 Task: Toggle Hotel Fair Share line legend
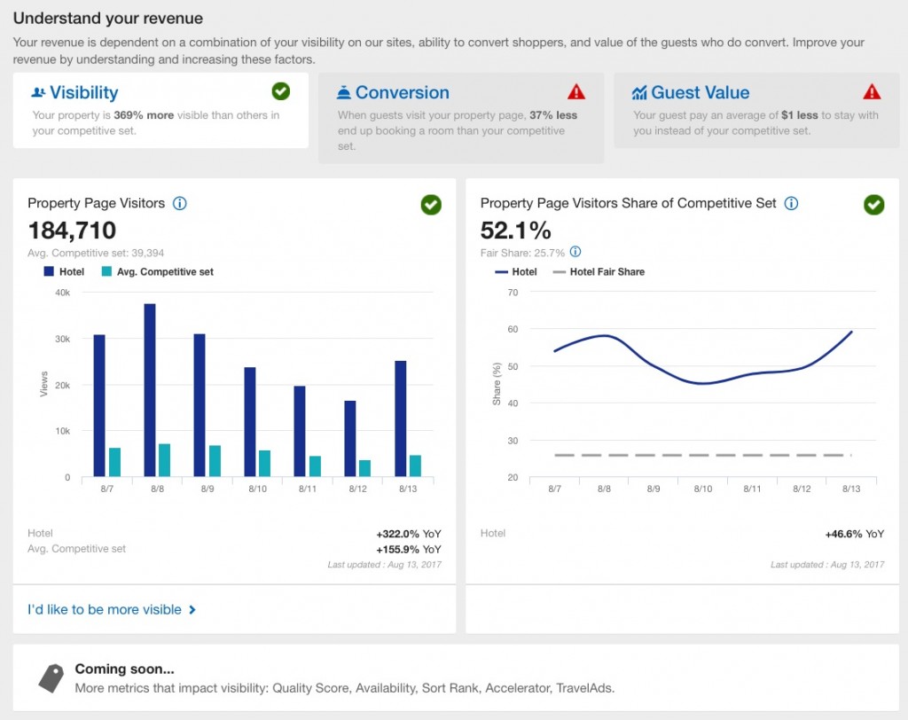pos(598,271)
